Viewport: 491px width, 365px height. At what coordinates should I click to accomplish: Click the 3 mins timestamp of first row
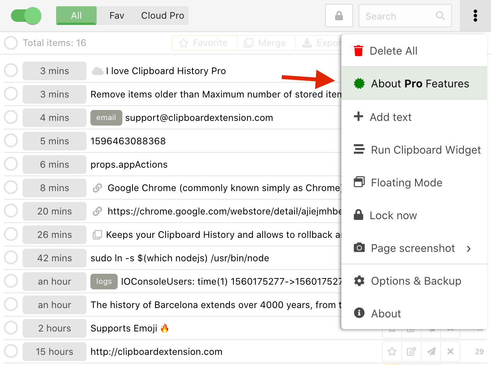pyautogui.click(x=55, y=71)
